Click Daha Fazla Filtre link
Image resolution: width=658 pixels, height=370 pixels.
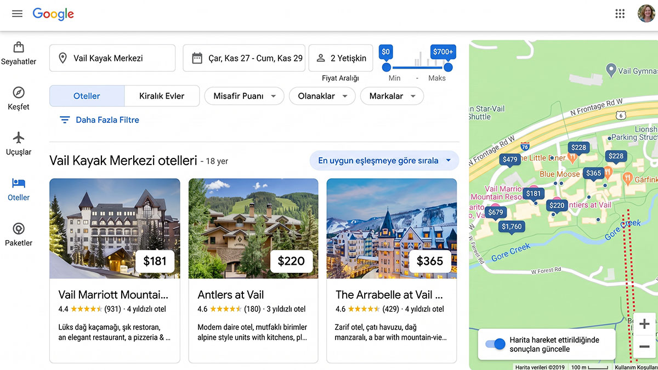(x=107, y=119)
